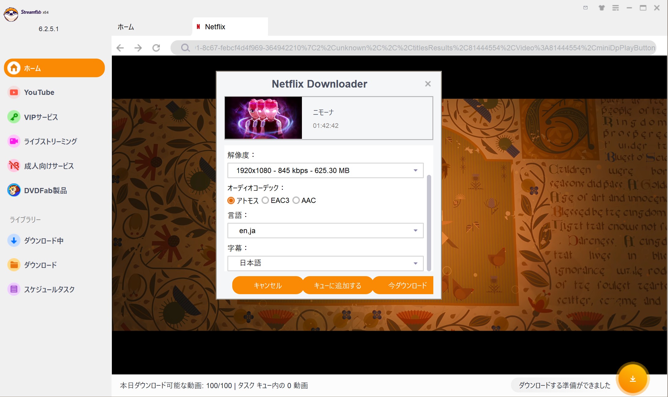Close the Netflix Downloader dialog
Screen dimensions: 668x397
428,84
